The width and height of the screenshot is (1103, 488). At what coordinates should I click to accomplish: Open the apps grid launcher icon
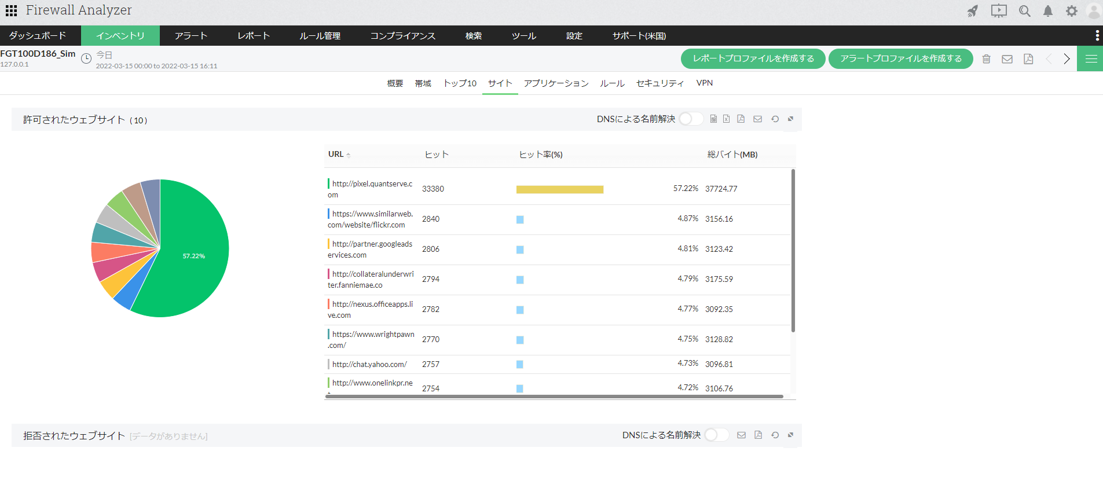(11, 10)
